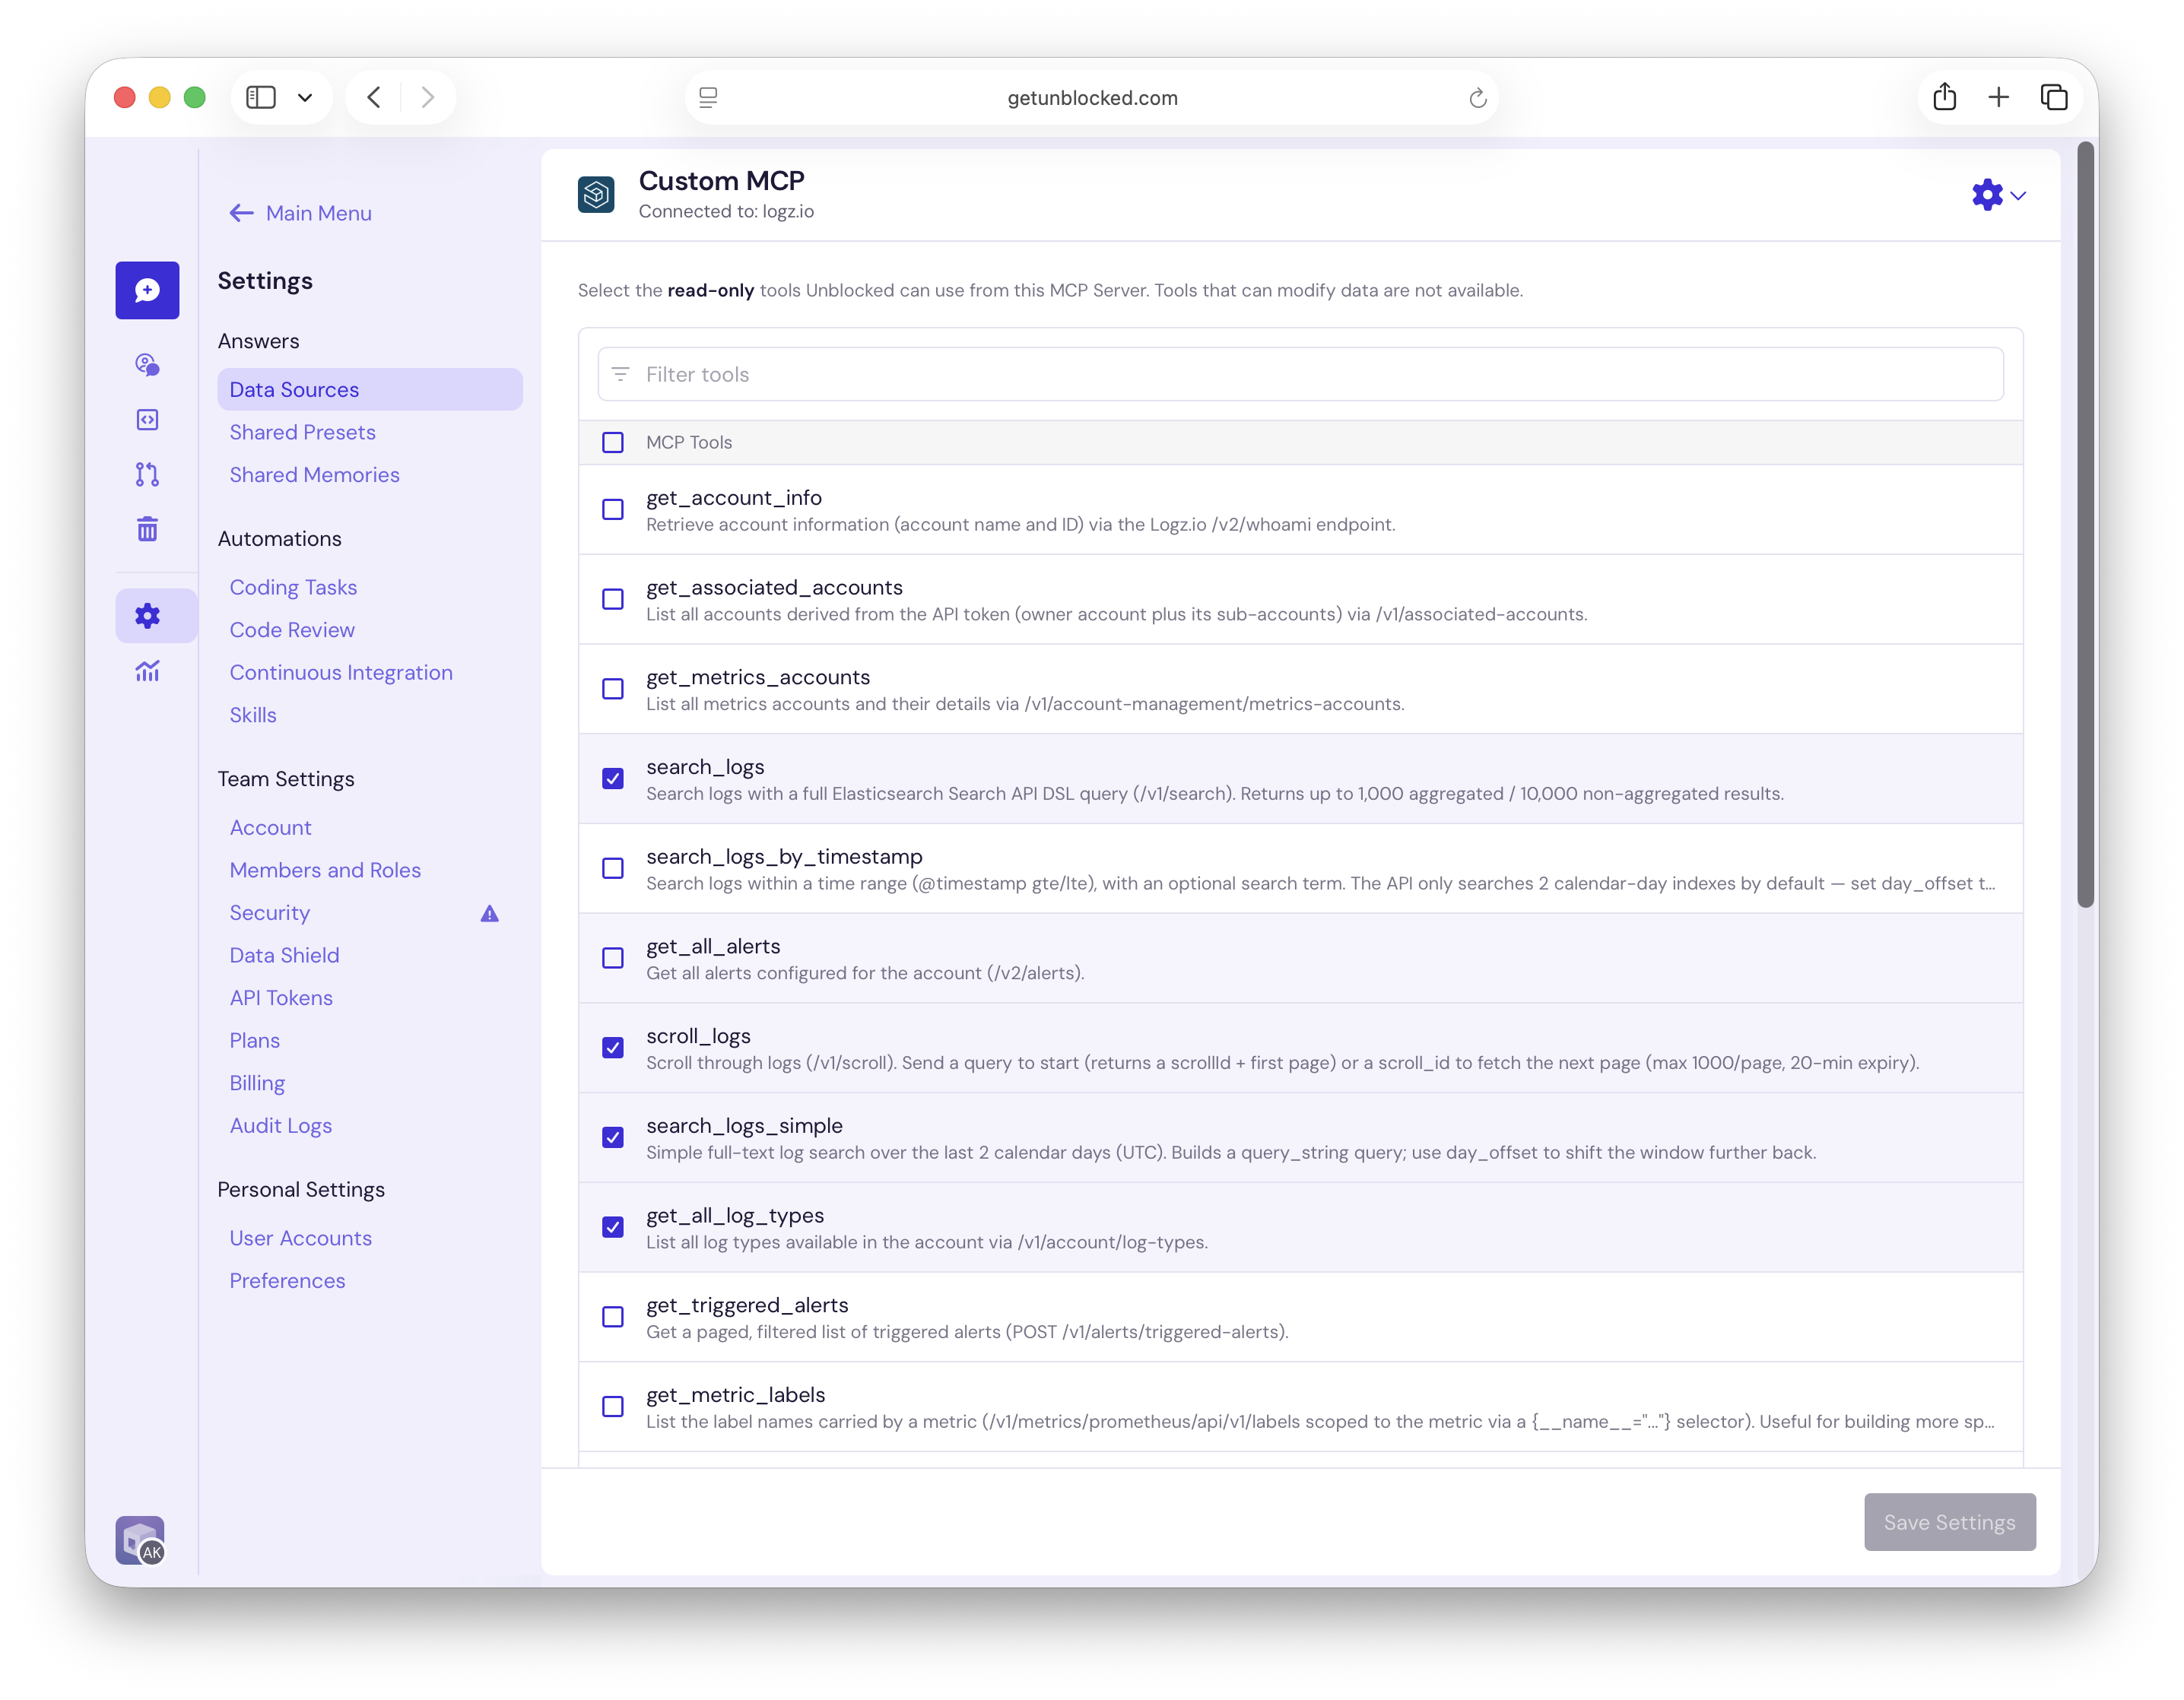
Task: Open User Accounts personal settings
Action: 300,1238
